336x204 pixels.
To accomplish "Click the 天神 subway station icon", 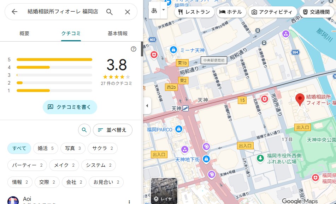I will tap(185, 108).
